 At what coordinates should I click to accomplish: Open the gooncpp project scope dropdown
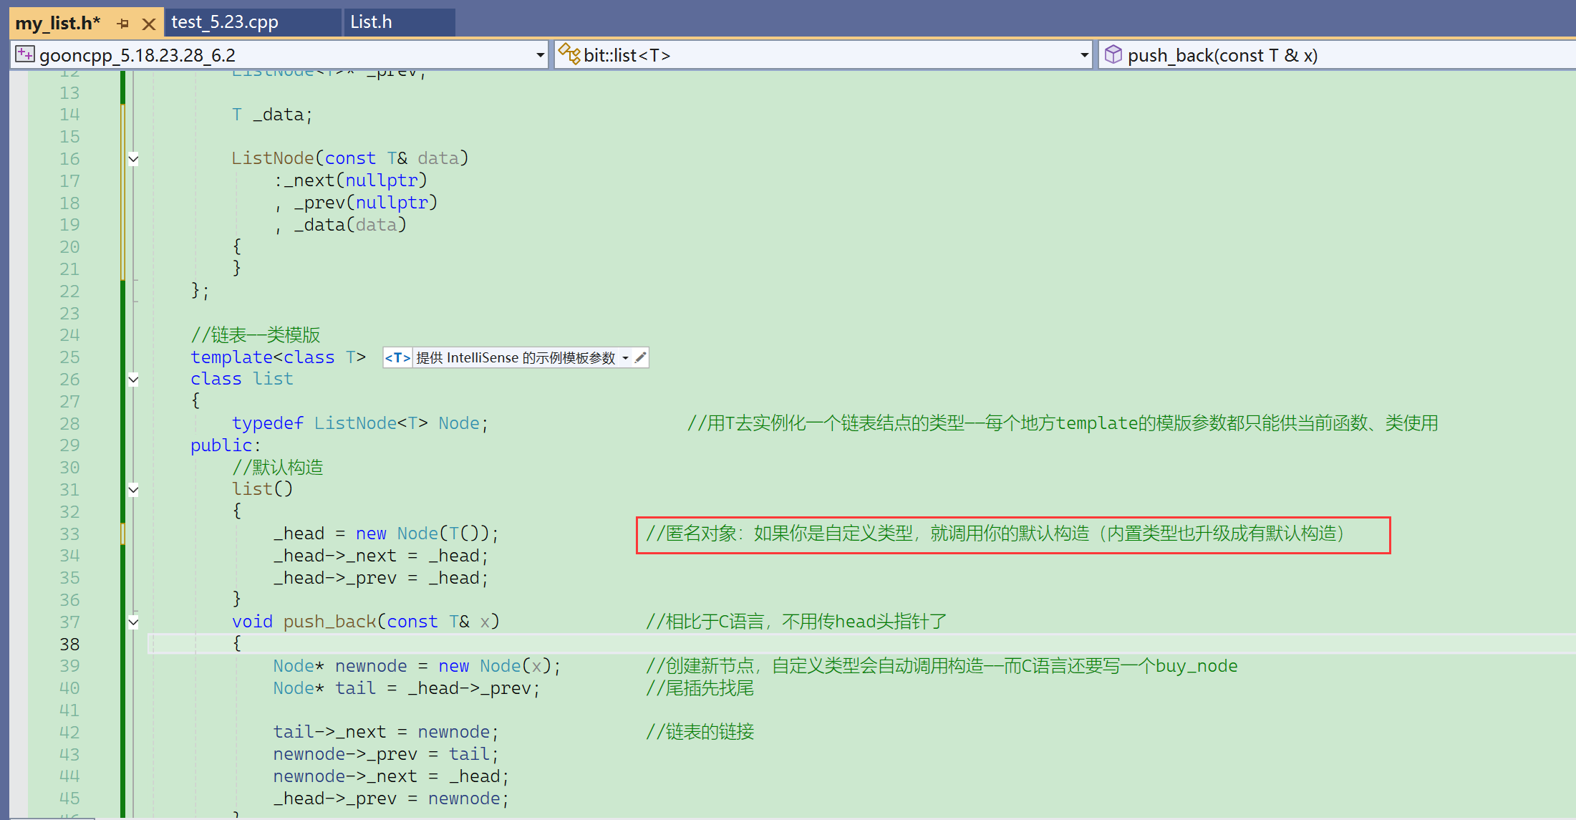coord(541,55)
